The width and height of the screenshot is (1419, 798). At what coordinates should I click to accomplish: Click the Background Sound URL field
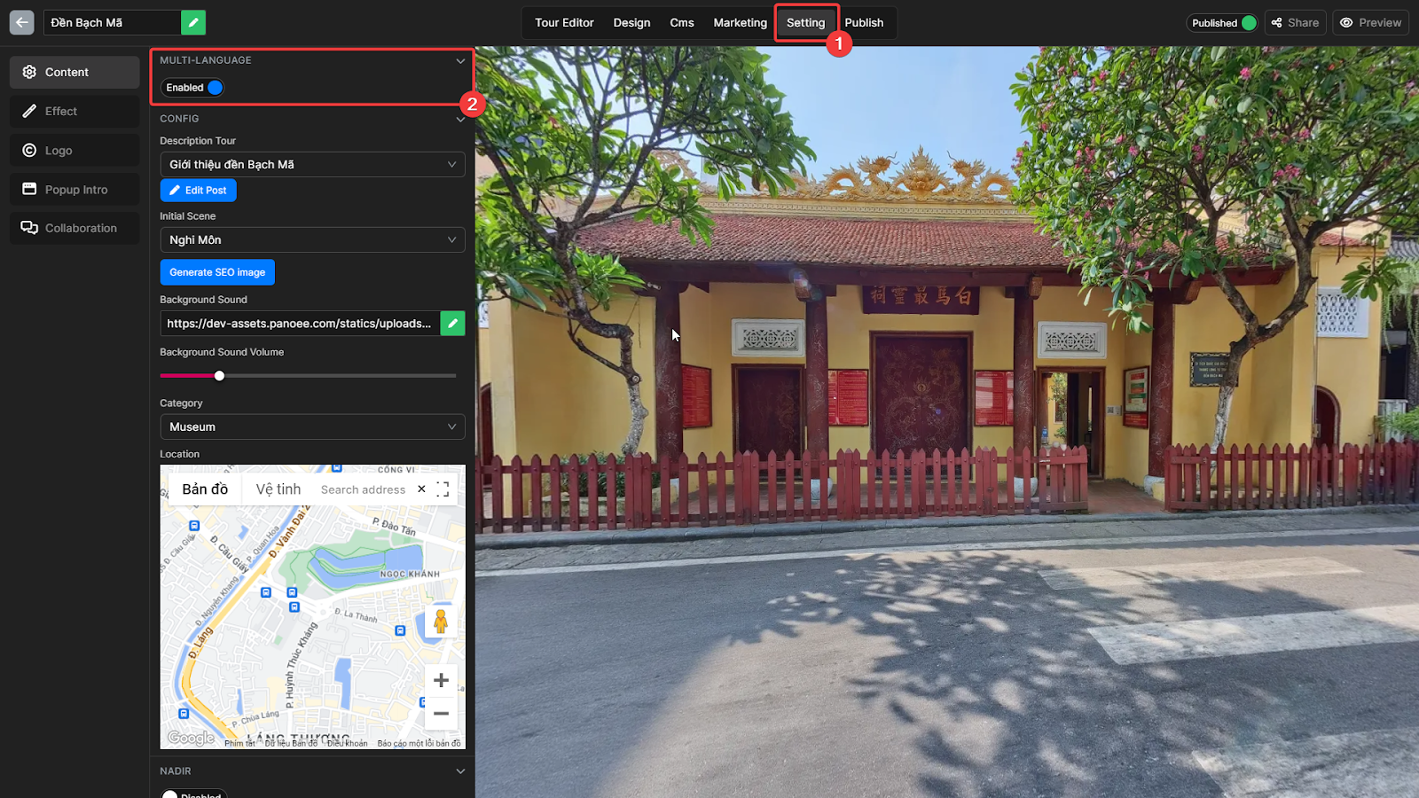click(300, 324)
